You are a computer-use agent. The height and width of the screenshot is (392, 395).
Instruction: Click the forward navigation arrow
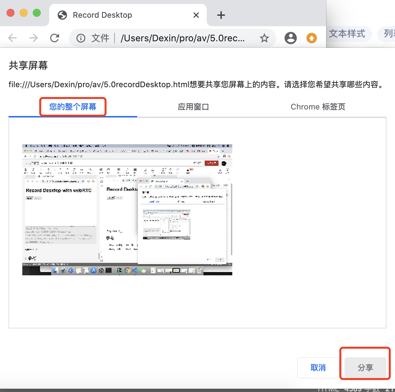33,38
